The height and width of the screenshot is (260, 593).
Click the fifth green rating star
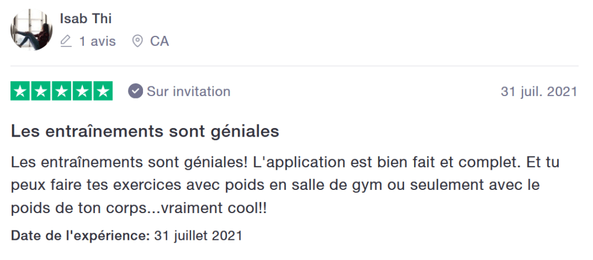103,91
